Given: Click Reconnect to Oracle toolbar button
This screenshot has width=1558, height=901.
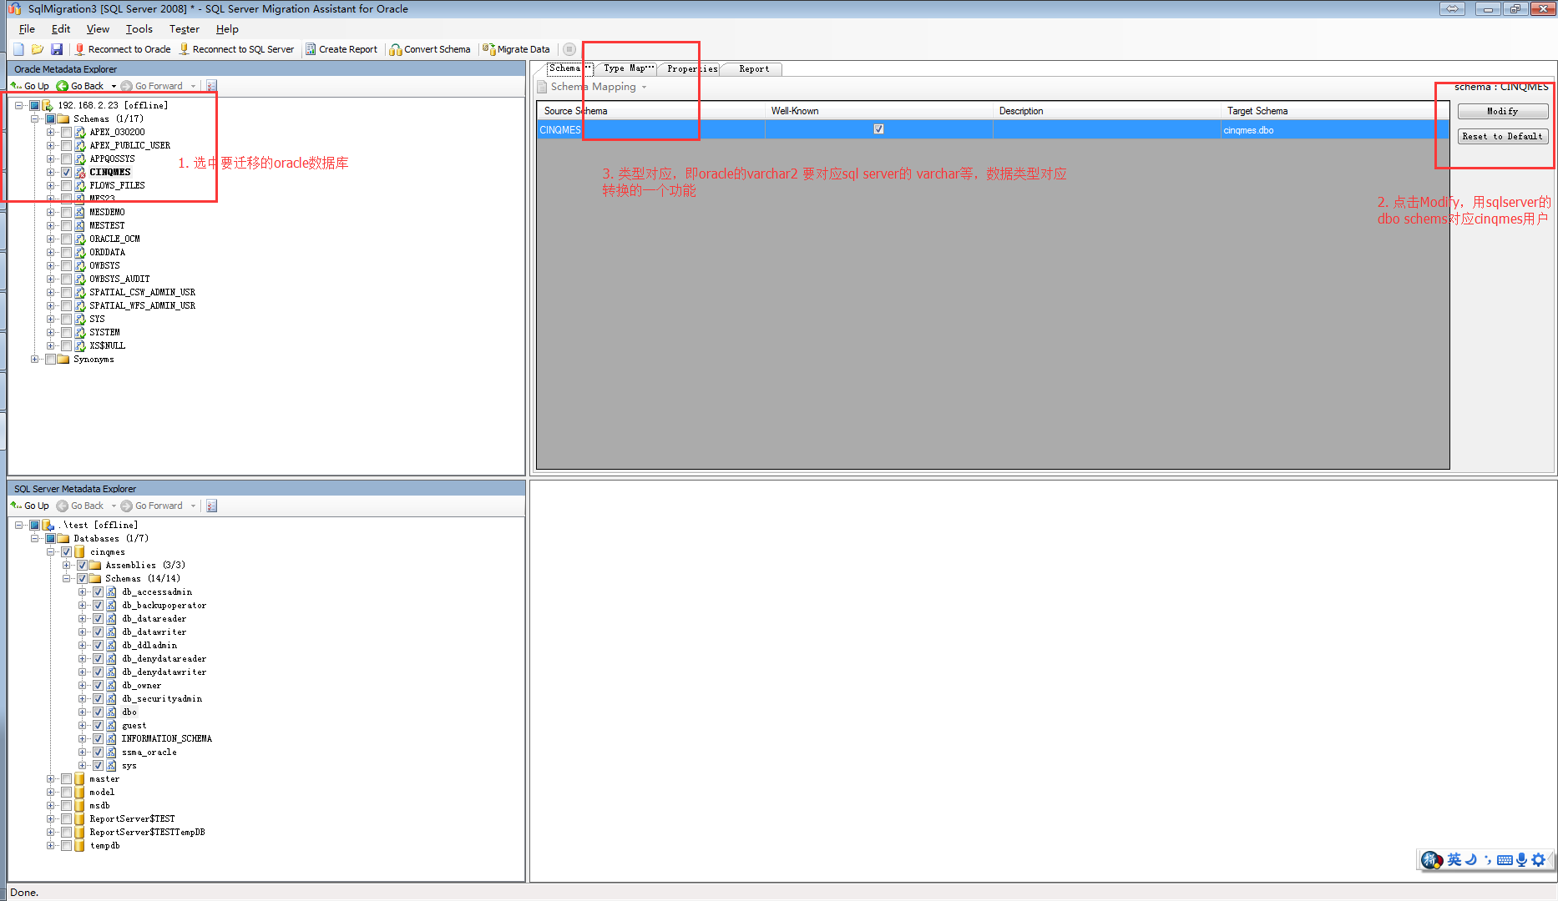Looking at the screenshot, I should [x=123, y=49].
